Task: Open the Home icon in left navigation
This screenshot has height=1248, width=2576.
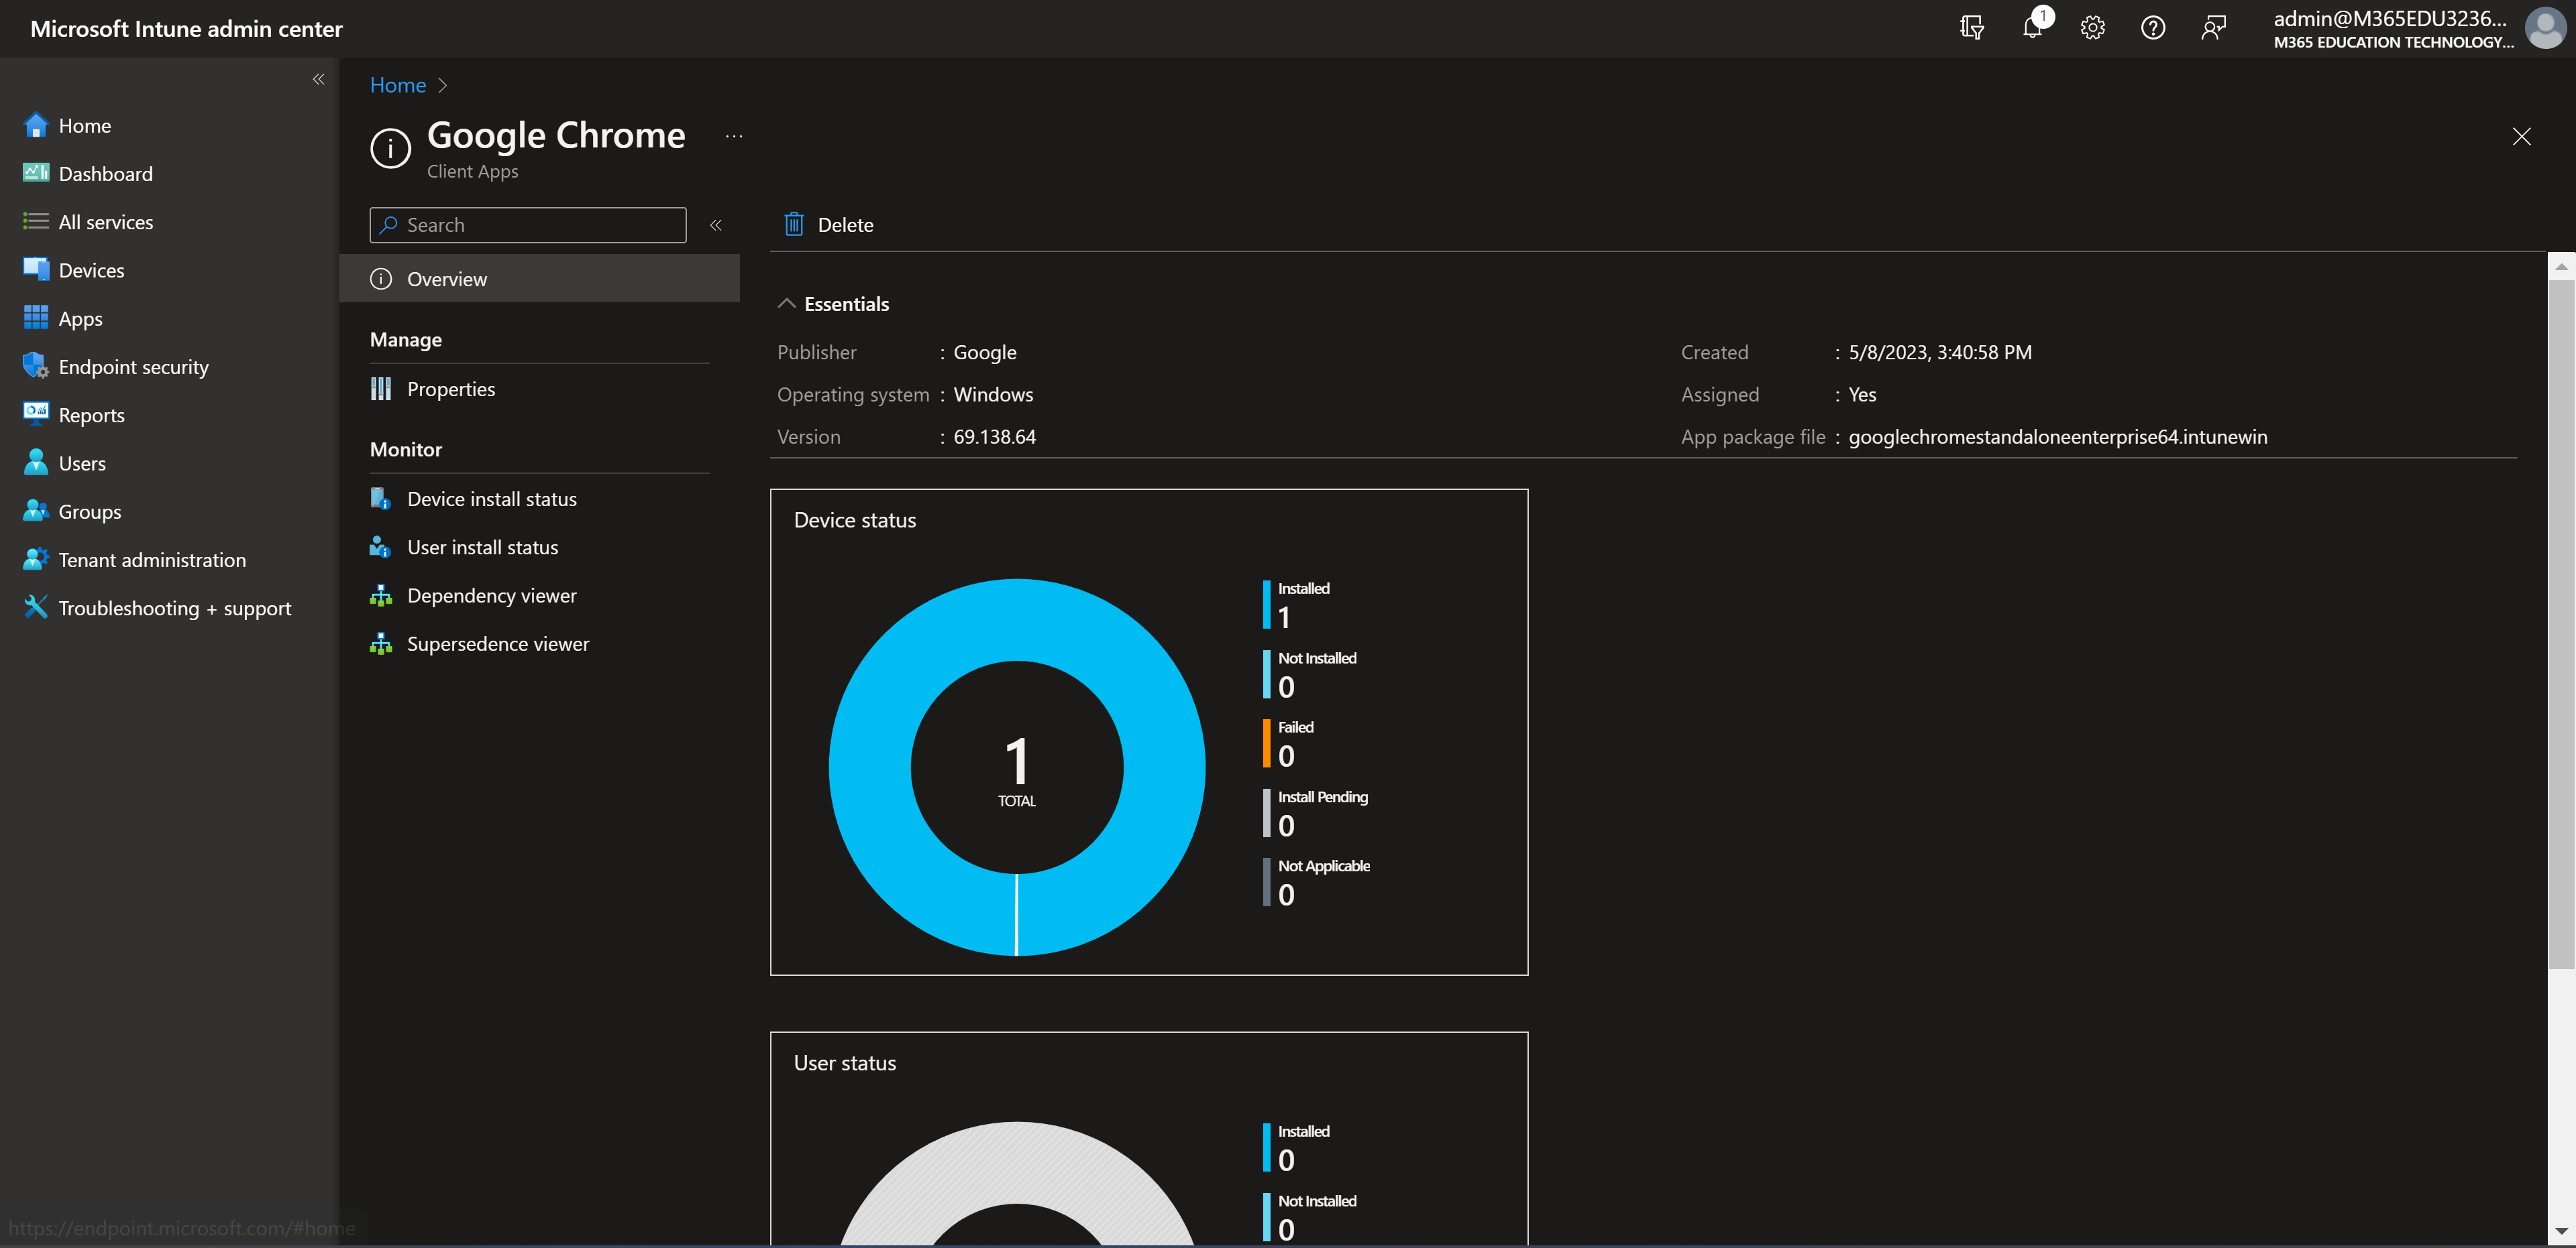Action: [36, 125]
